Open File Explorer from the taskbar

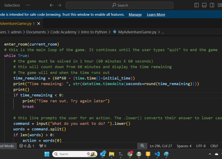(x=112, y=154)
